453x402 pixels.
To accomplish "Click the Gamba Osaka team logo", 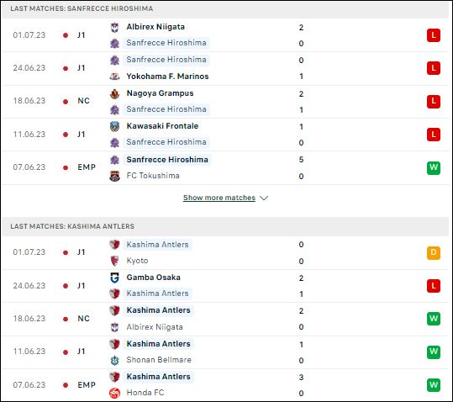I will click(x=114, y=278).
